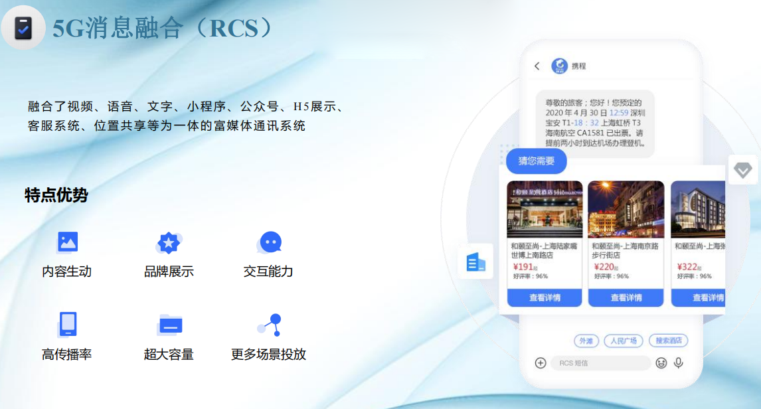Click the blue building icon card left of the phone
761x409 pixels.
(x=475, y=262)
